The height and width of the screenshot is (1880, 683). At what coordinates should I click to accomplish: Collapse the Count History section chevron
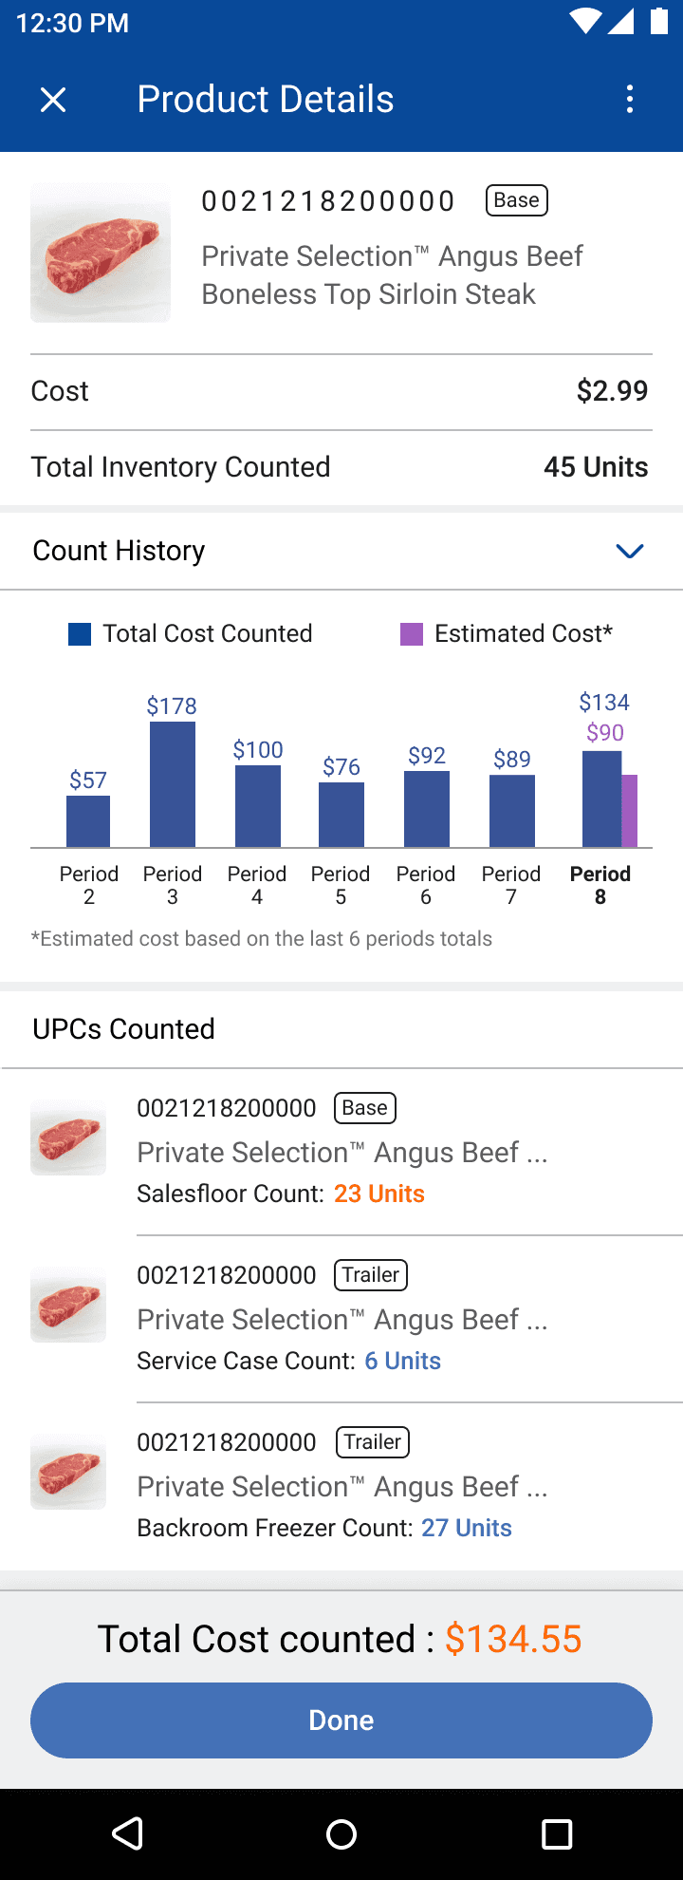(x=630, y=551)
